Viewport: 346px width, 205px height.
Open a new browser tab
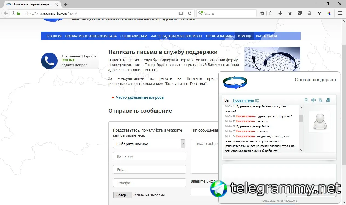coord(66,4)
